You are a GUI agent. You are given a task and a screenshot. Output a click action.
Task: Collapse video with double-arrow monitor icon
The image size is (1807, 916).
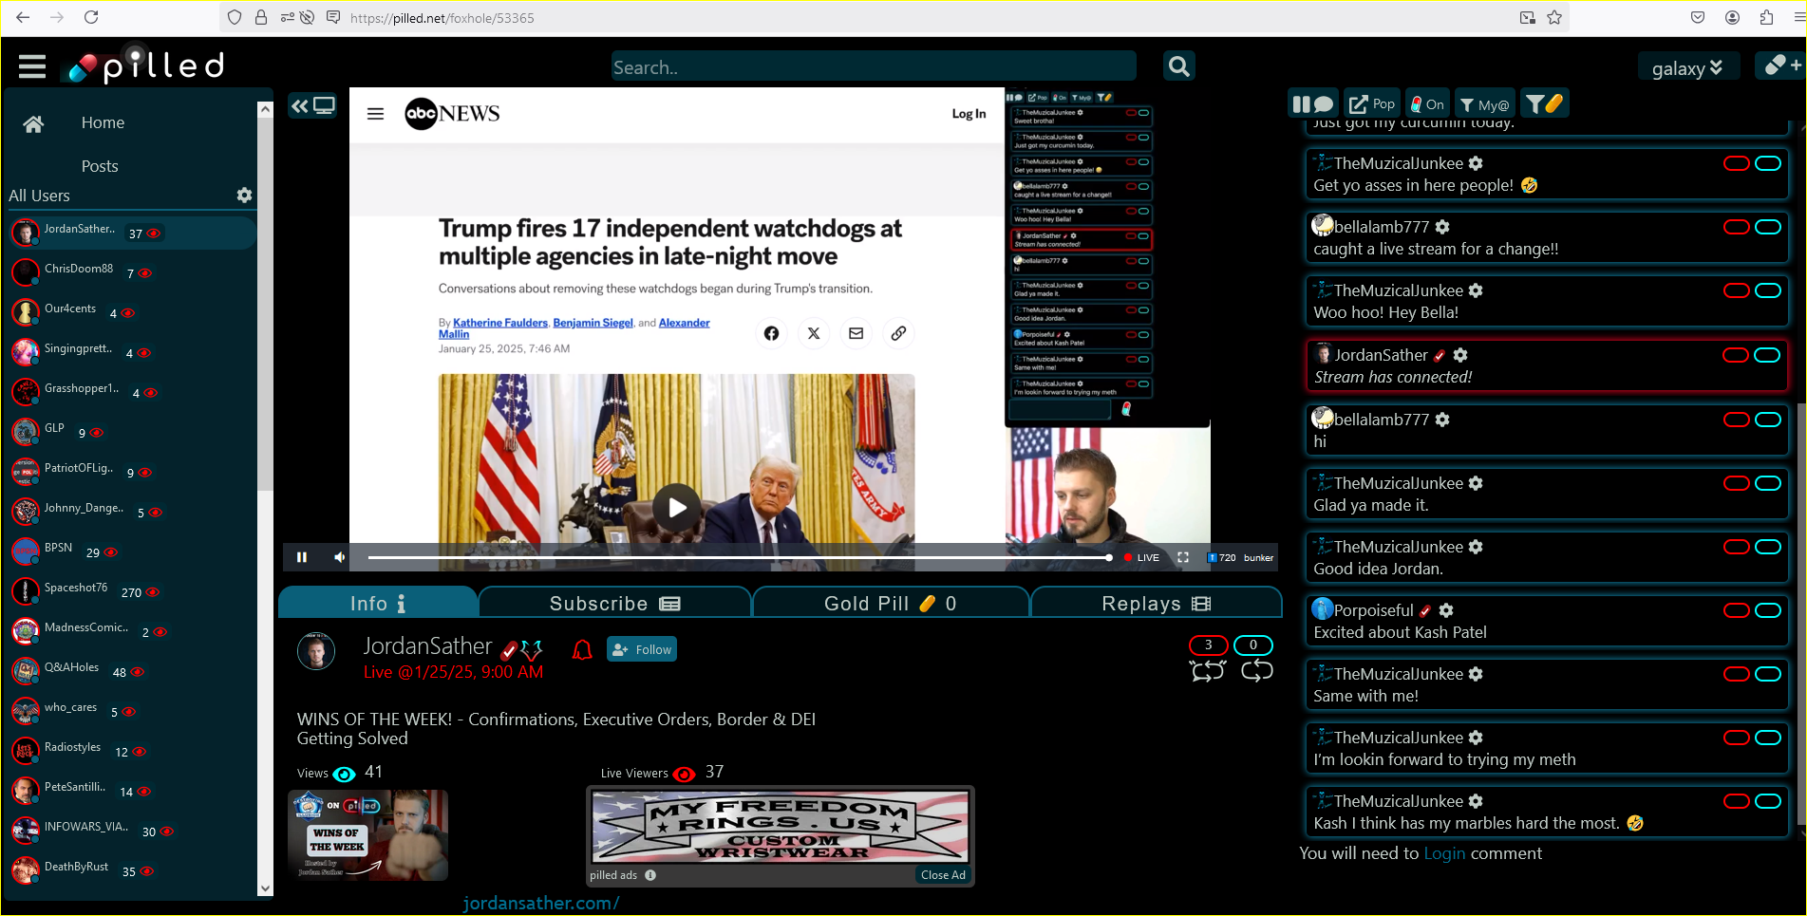click(x=312, y=105)
